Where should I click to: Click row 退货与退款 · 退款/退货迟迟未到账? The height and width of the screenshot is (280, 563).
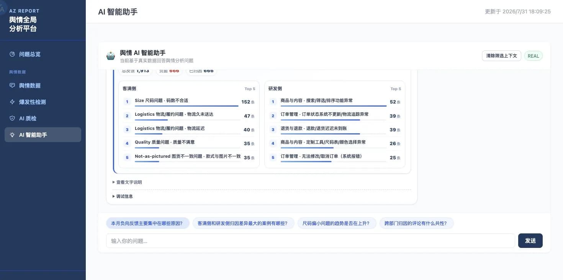[x=335, y=129]
